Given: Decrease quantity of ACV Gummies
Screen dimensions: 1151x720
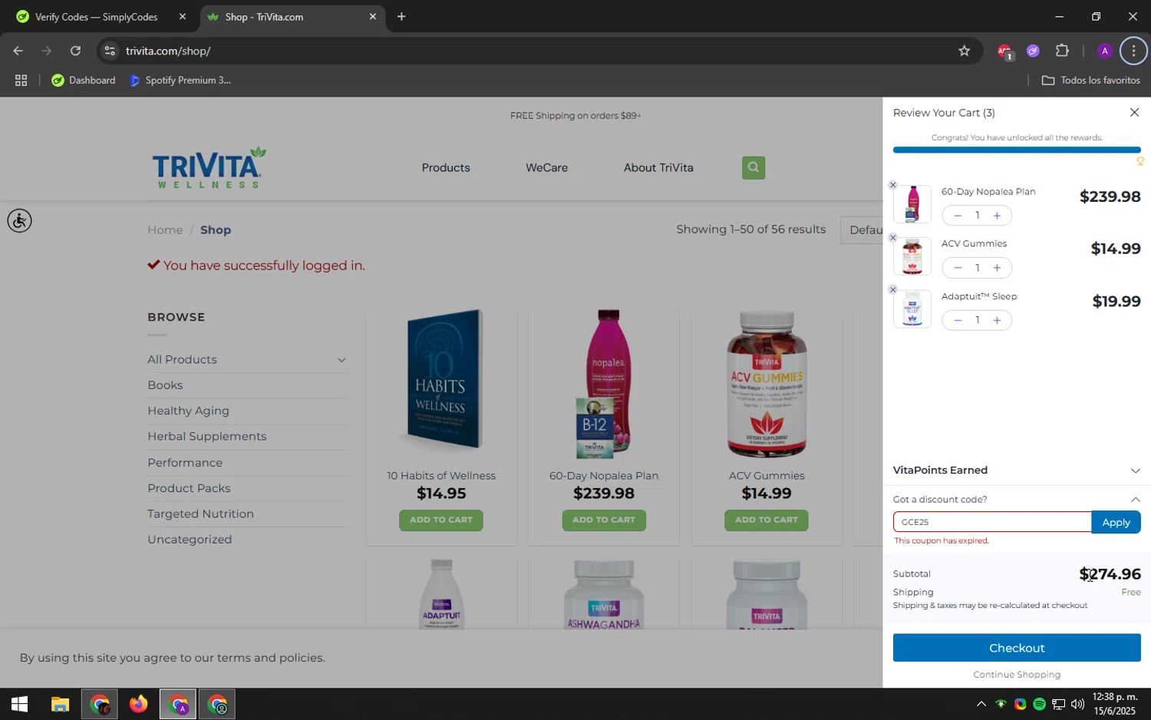Looking at the screenshot, I should coord(958,268).
